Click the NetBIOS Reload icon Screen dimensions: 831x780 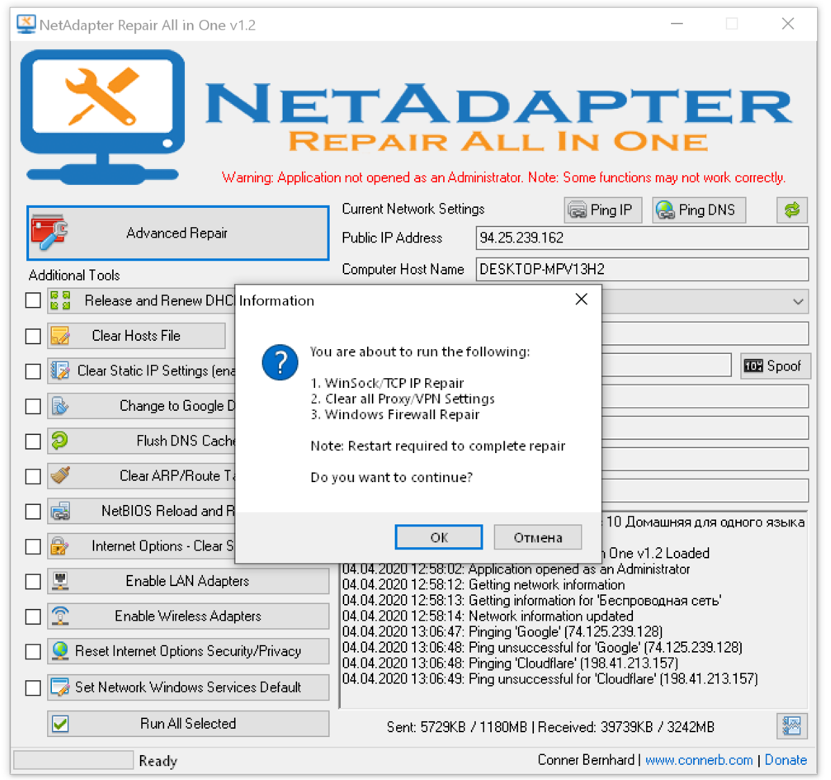click(60, 511)
